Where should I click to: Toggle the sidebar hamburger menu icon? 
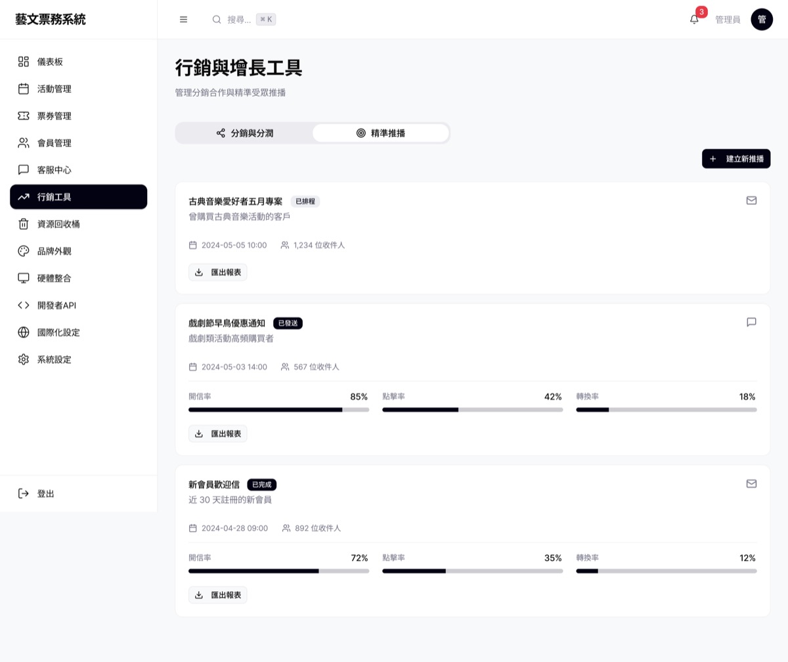coord(184,20)
